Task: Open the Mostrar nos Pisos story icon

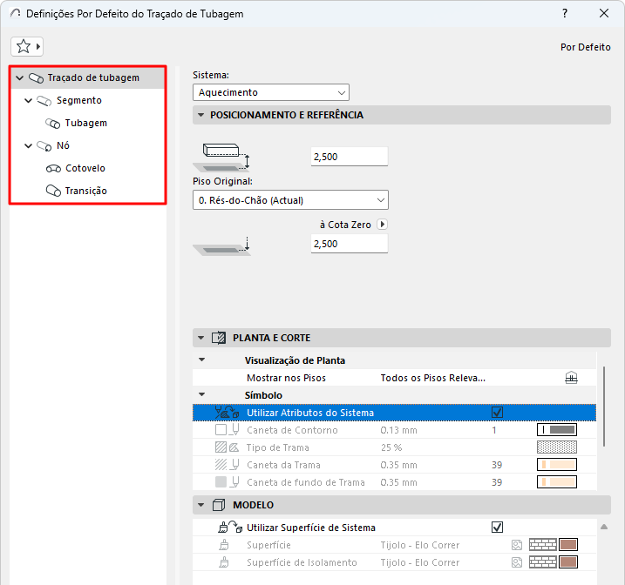Action: point(571,378)
